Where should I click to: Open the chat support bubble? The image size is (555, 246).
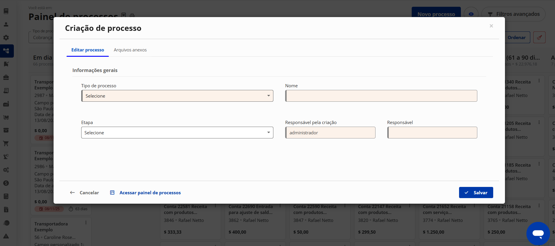pos(538,234)
